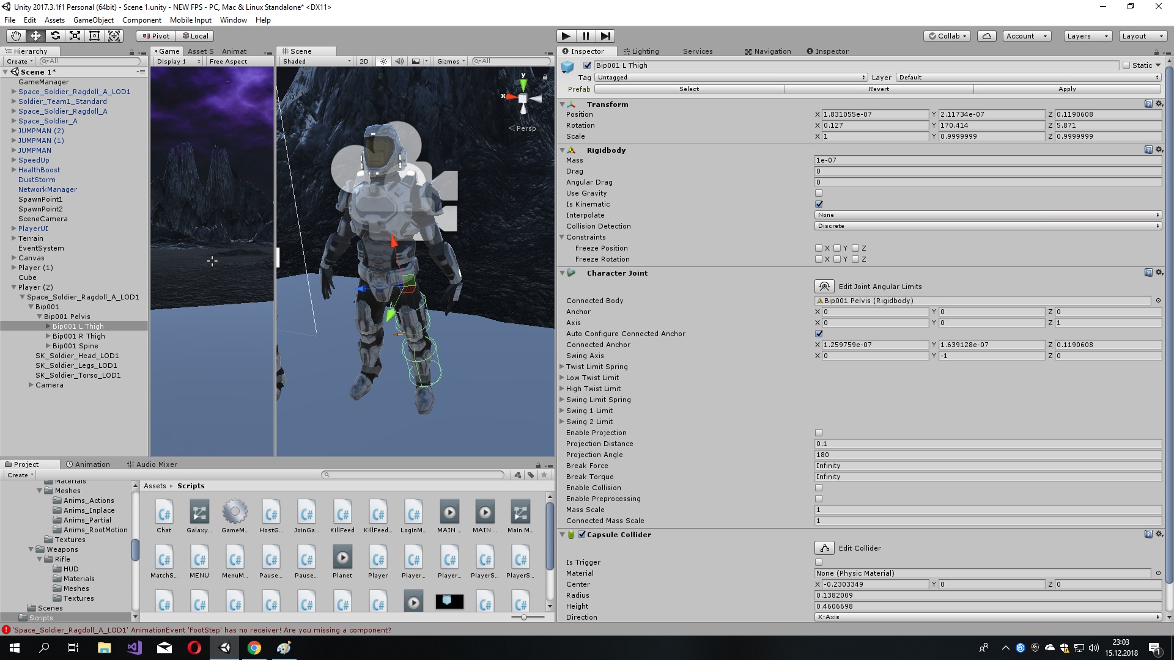Open the Tag dropdown

(731, 77)
